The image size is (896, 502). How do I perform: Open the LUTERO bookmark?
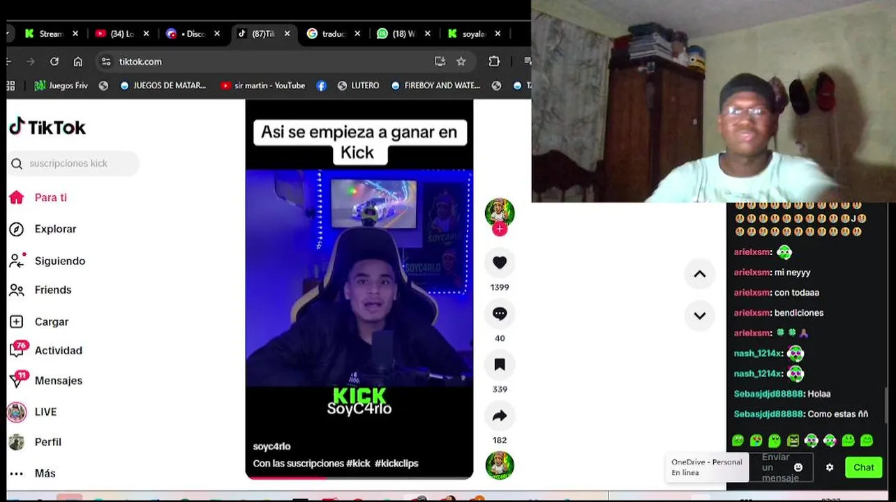tap(358, 85)
